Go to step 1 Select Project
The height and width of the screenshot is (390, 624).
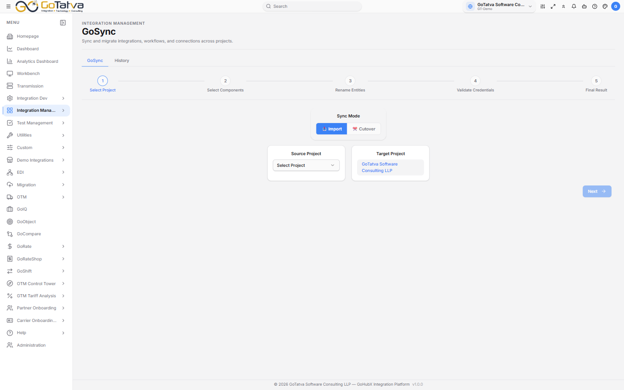pyautogui.click(x=103, y=84)
